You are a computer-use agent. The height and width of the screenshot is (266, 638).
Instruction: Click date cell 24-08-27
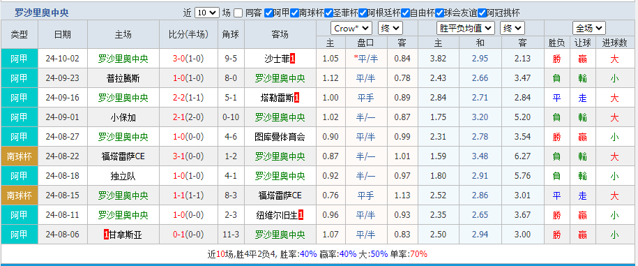(63, 137)
